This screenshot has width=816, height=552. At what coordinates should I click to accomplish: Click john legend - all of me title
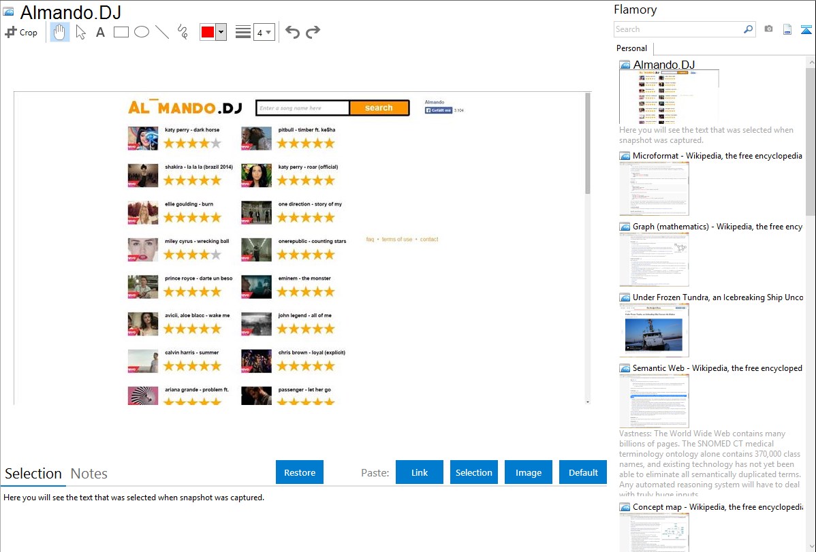(304, 315)
